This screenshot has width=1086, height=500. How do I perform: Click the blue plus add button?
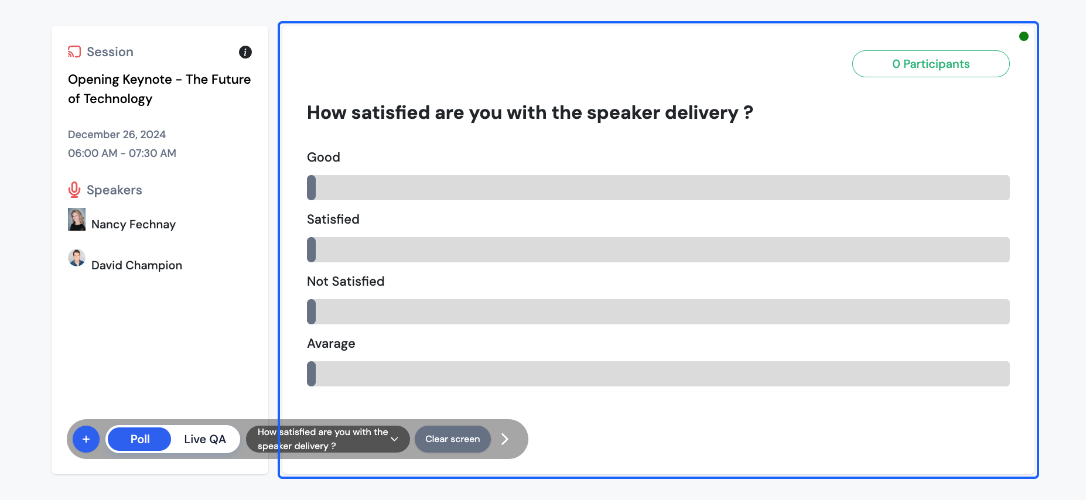86,439
